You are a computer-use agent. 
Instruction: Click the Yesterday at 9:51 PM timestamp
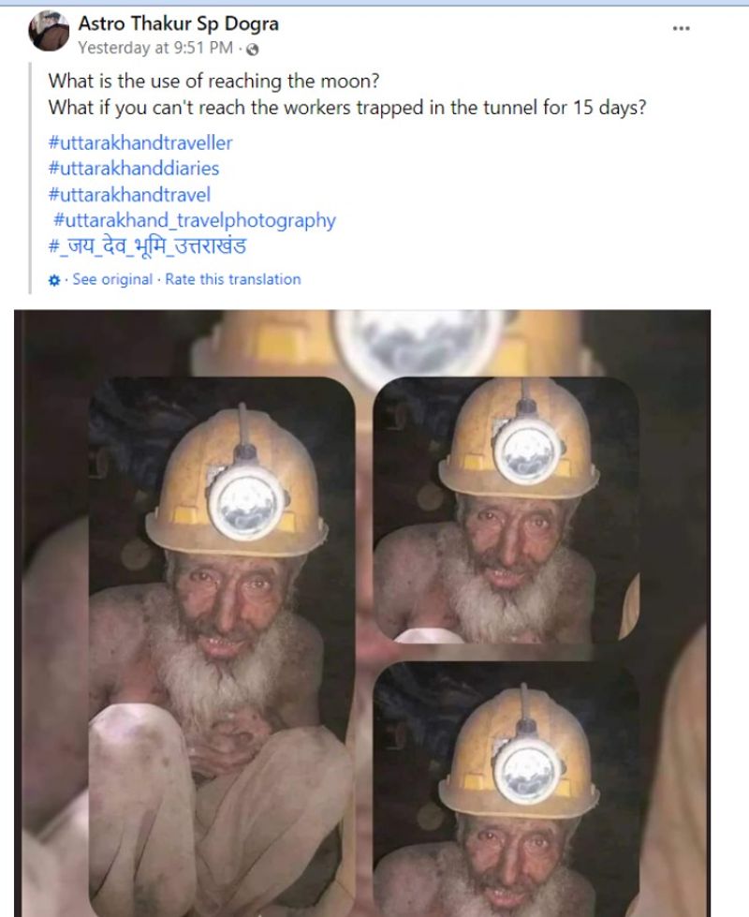[x=155, y=48]
